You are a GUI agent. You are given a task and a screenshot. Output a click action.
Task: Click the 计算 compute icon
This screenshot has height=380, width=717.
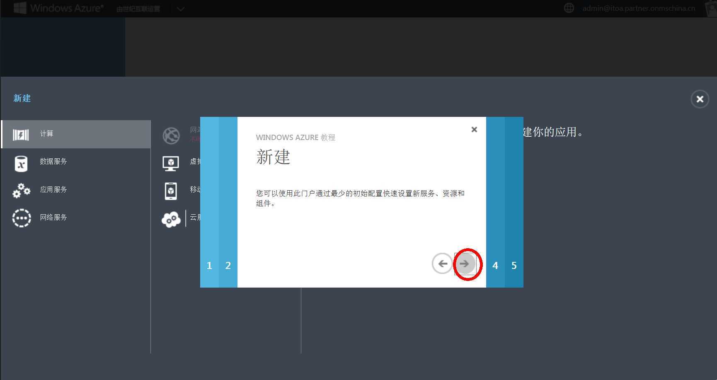(x=21, y=135)
